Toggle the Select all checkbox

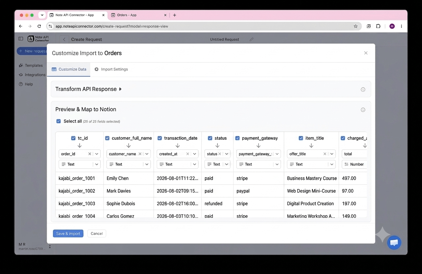59,121
